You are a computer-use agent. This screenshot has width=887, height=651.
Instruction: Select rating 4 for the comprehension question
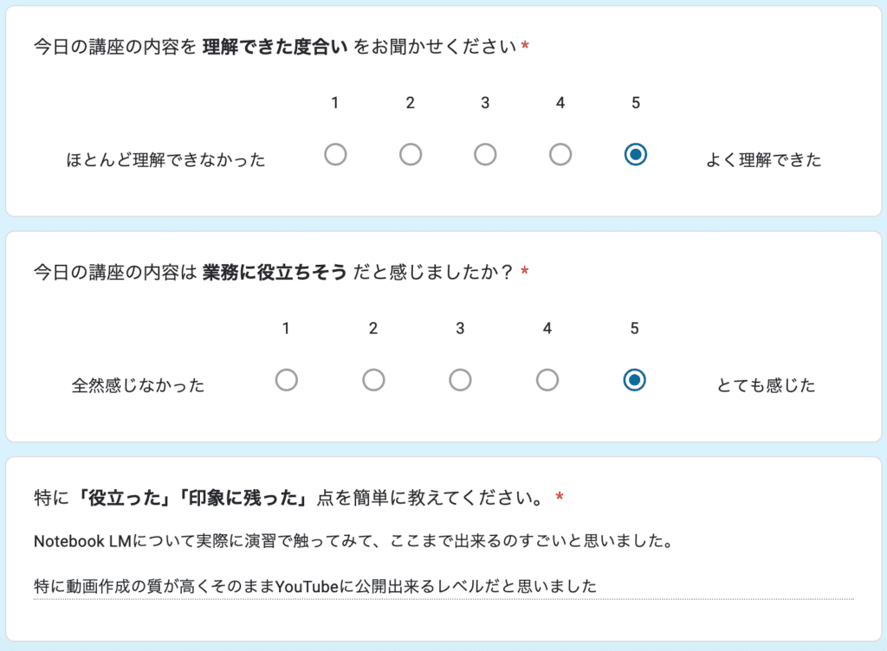(560, 154)
